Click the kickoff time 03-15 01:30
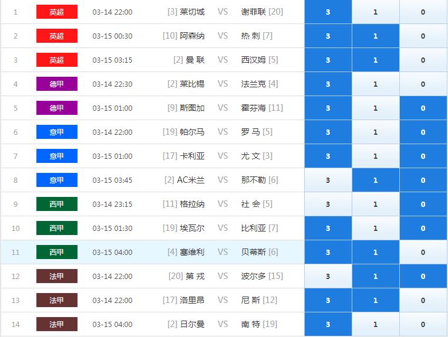The height and width of the screenshot is (337, 448). [112, 229]
